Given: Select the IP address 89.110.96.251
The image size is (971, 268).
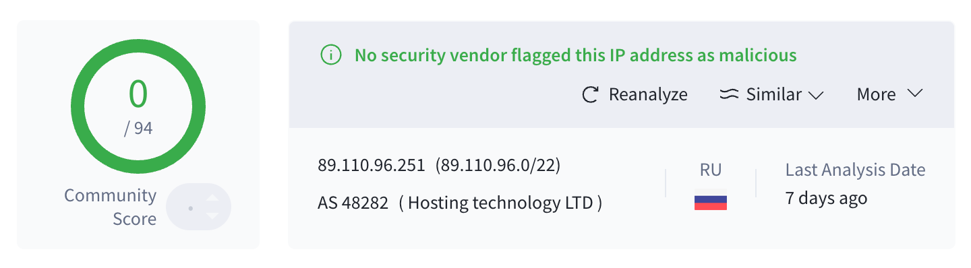Looking at the screenshot, I should [x=372, y=166].
